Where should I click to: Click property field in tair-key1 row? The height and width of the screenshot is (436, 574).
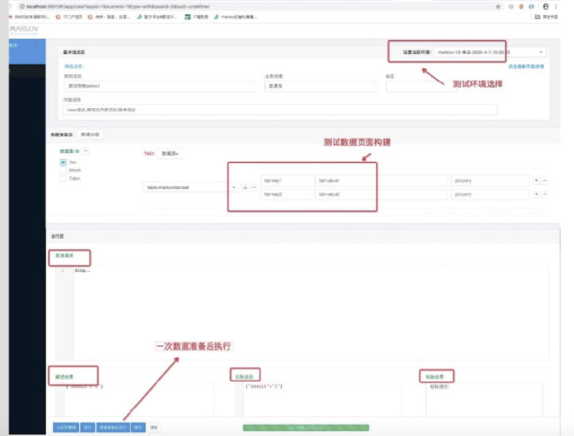pos(490,181)
